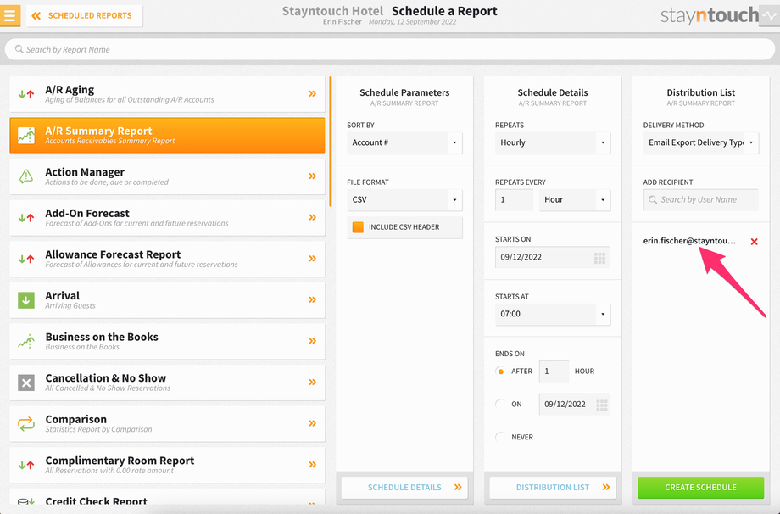Click the green Arrival download icon
780x514 pixels.
(26, 300)
